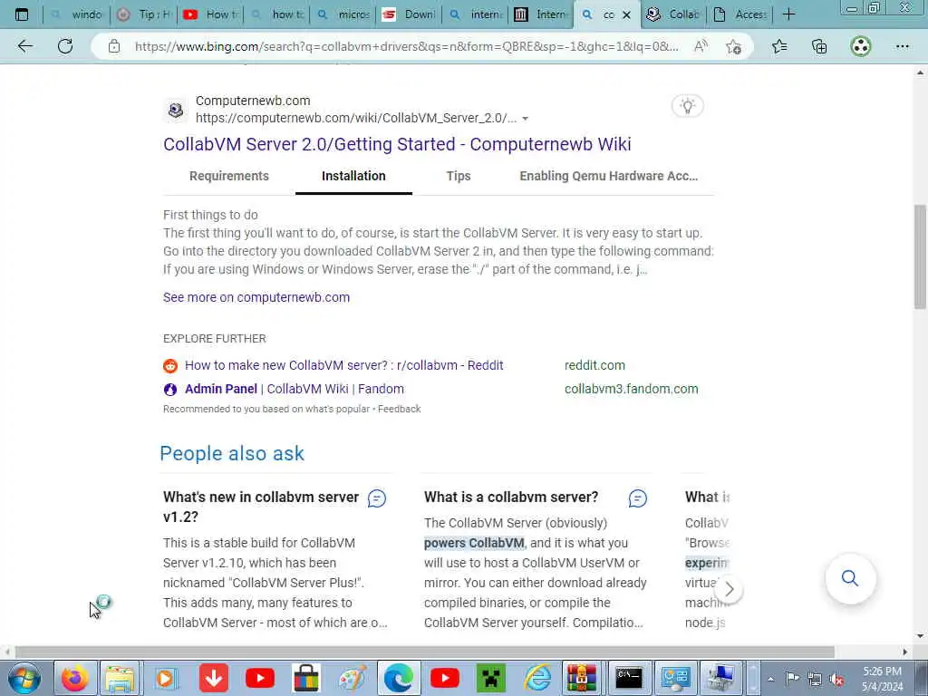Viewport: 928px width, 696px height.
Task: Go back with the back arrow
Action: [x=24, y=46]
